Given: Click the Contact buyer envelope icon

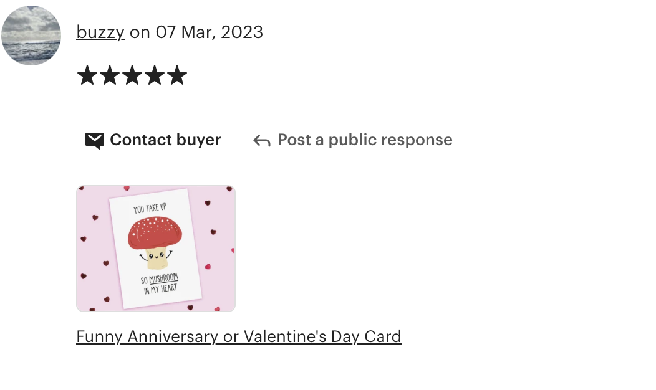Looking at the screenshot, I should coord(95,140).
